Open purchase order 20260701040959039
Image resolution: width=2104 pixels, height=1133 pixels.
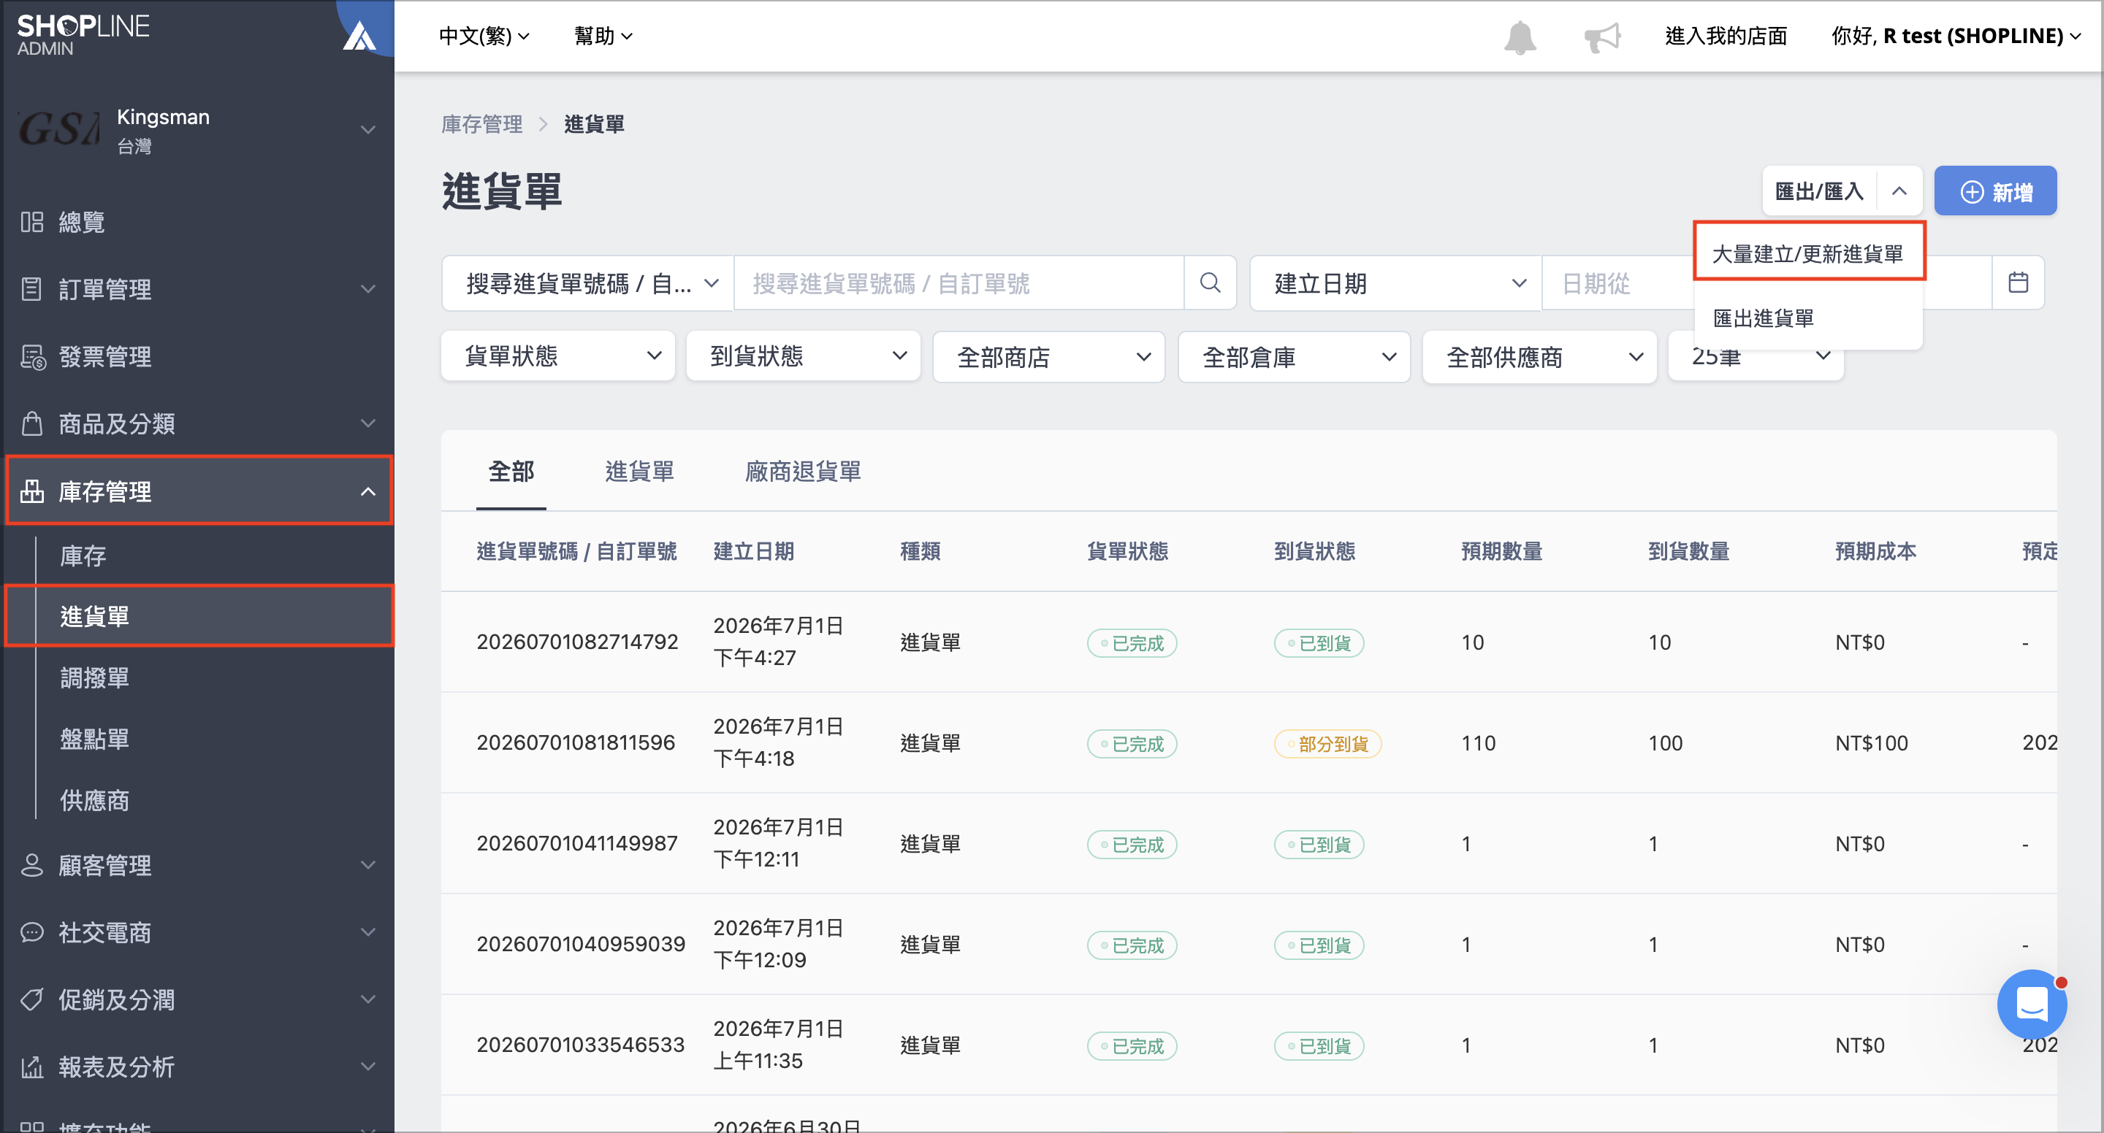(x=581, y=944)
